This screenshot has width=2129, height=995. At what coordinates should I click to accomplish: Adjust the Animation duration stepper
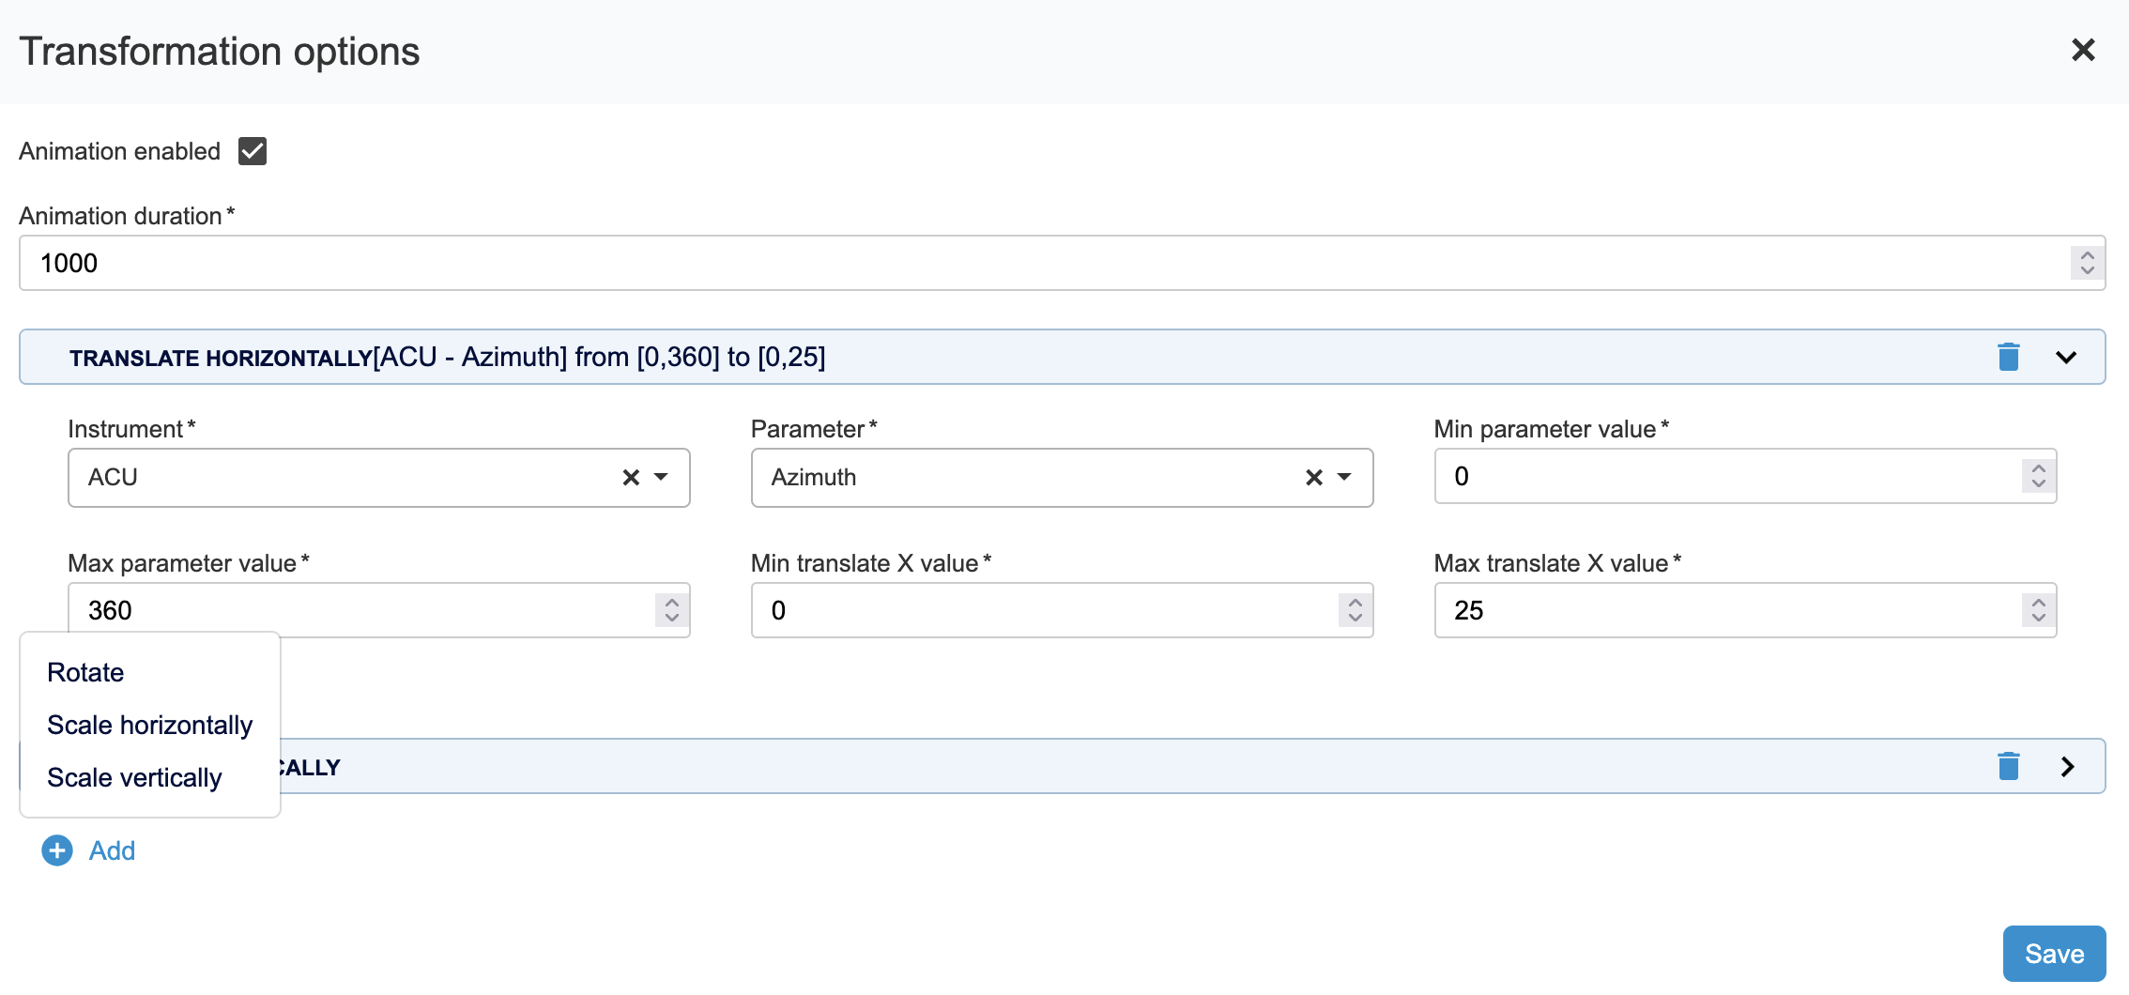[2087, 263]
